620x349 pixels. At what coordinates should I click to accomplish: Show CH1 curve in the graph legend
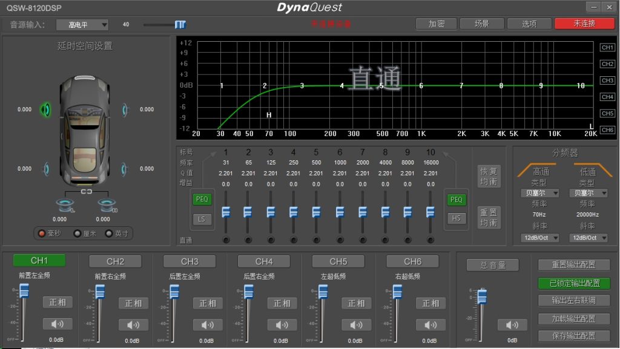click(607, 47)
